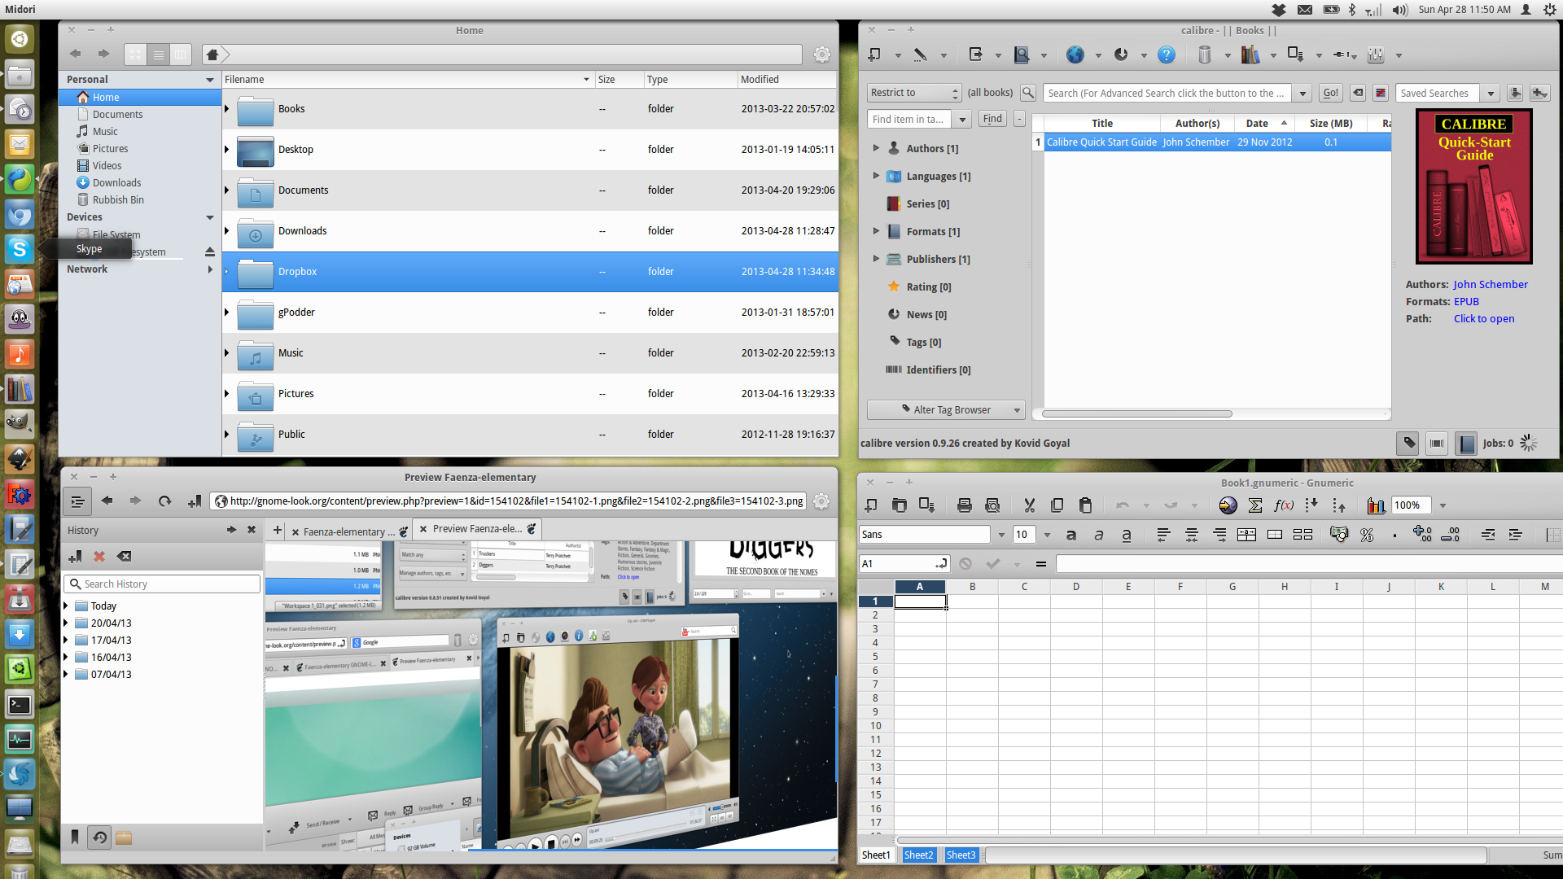The width and height of the screenshot is (1563, 879).
Task: Toggle right alignment in Gnumeric
Action: (x=1219, y=535)
